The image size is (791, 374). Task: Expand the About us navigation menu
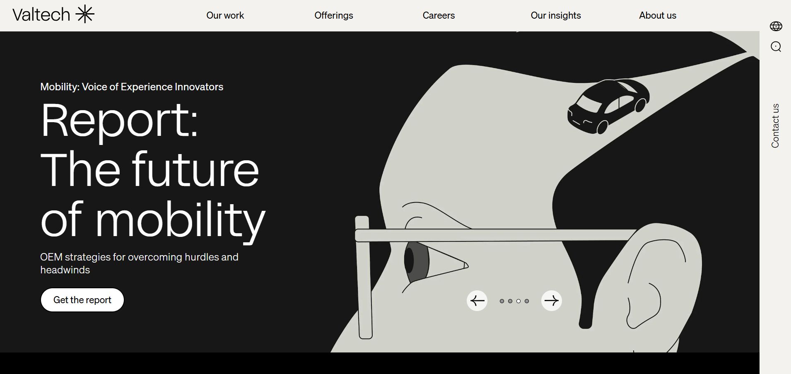click(657, 15)
